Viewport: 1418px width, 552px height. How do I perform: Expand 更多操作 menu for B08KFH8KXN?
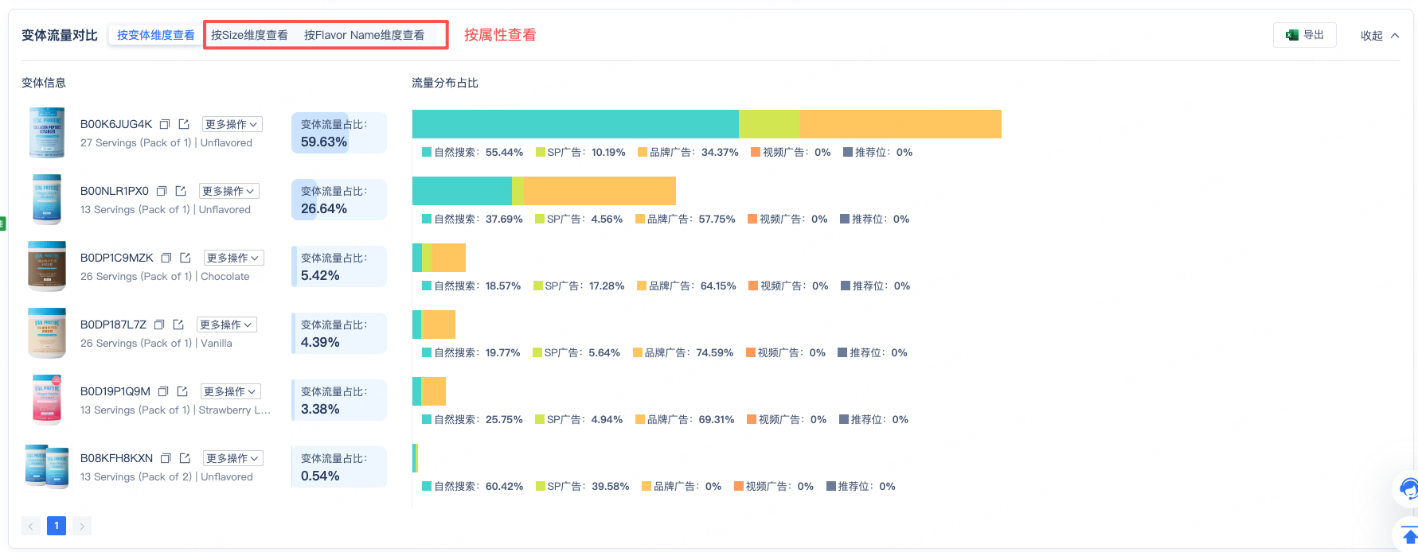click(x=232, y=458)
